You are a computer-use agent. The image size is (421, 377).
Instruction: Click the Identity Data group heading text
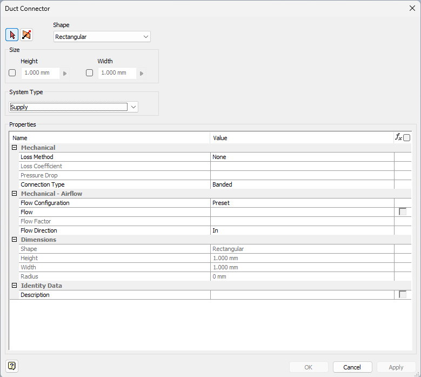point(42,286)
